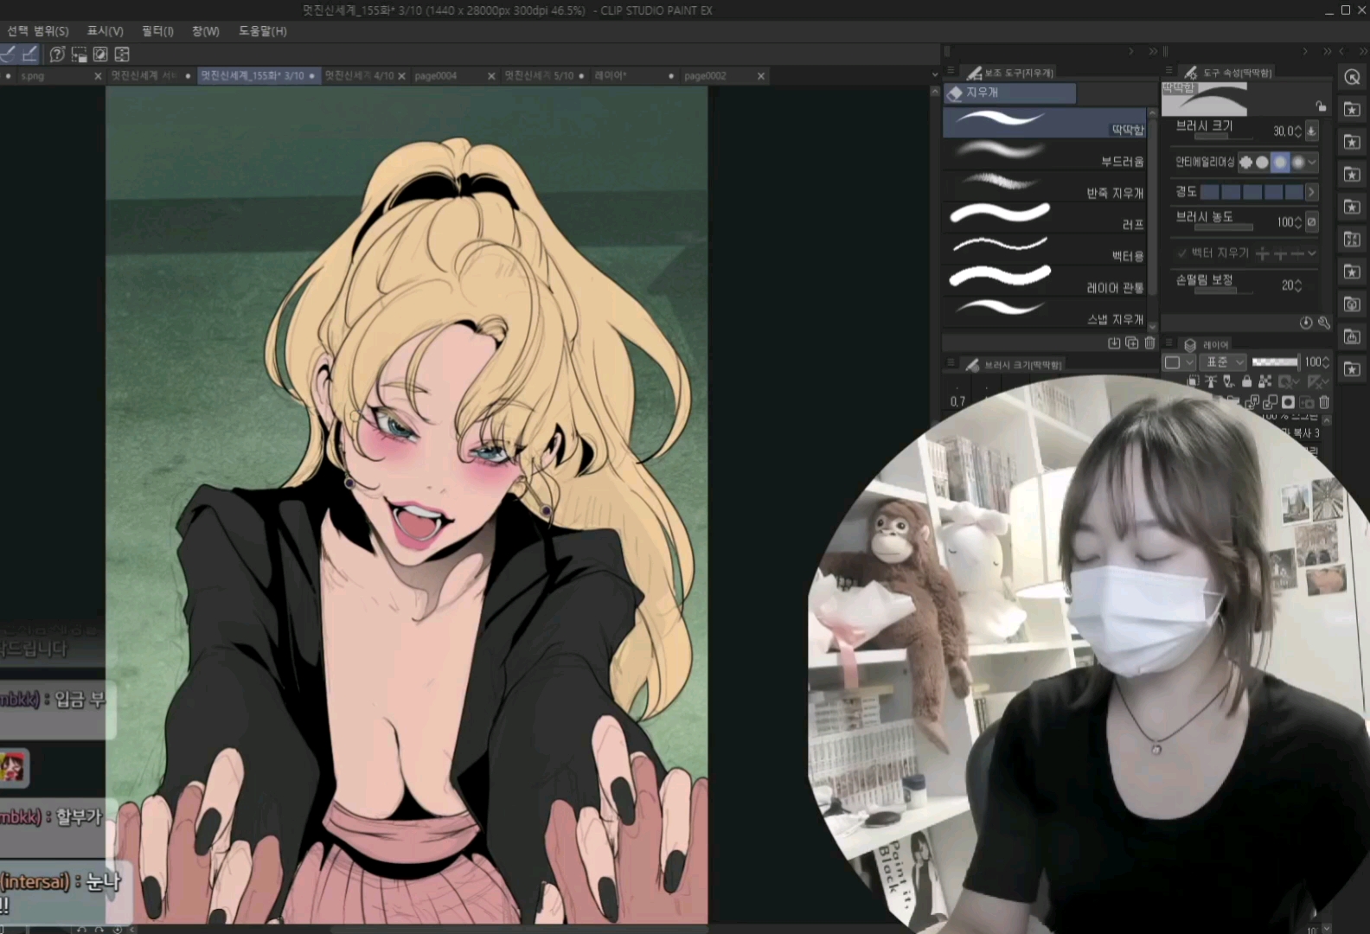Click the 브러시 크기 stepper arrows

1298,131
